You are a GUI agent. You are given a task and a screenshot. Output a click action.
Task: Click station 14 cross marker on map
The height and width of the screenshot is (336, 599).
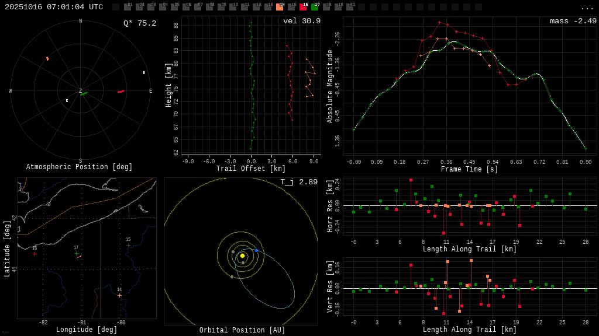pos(119,295)
